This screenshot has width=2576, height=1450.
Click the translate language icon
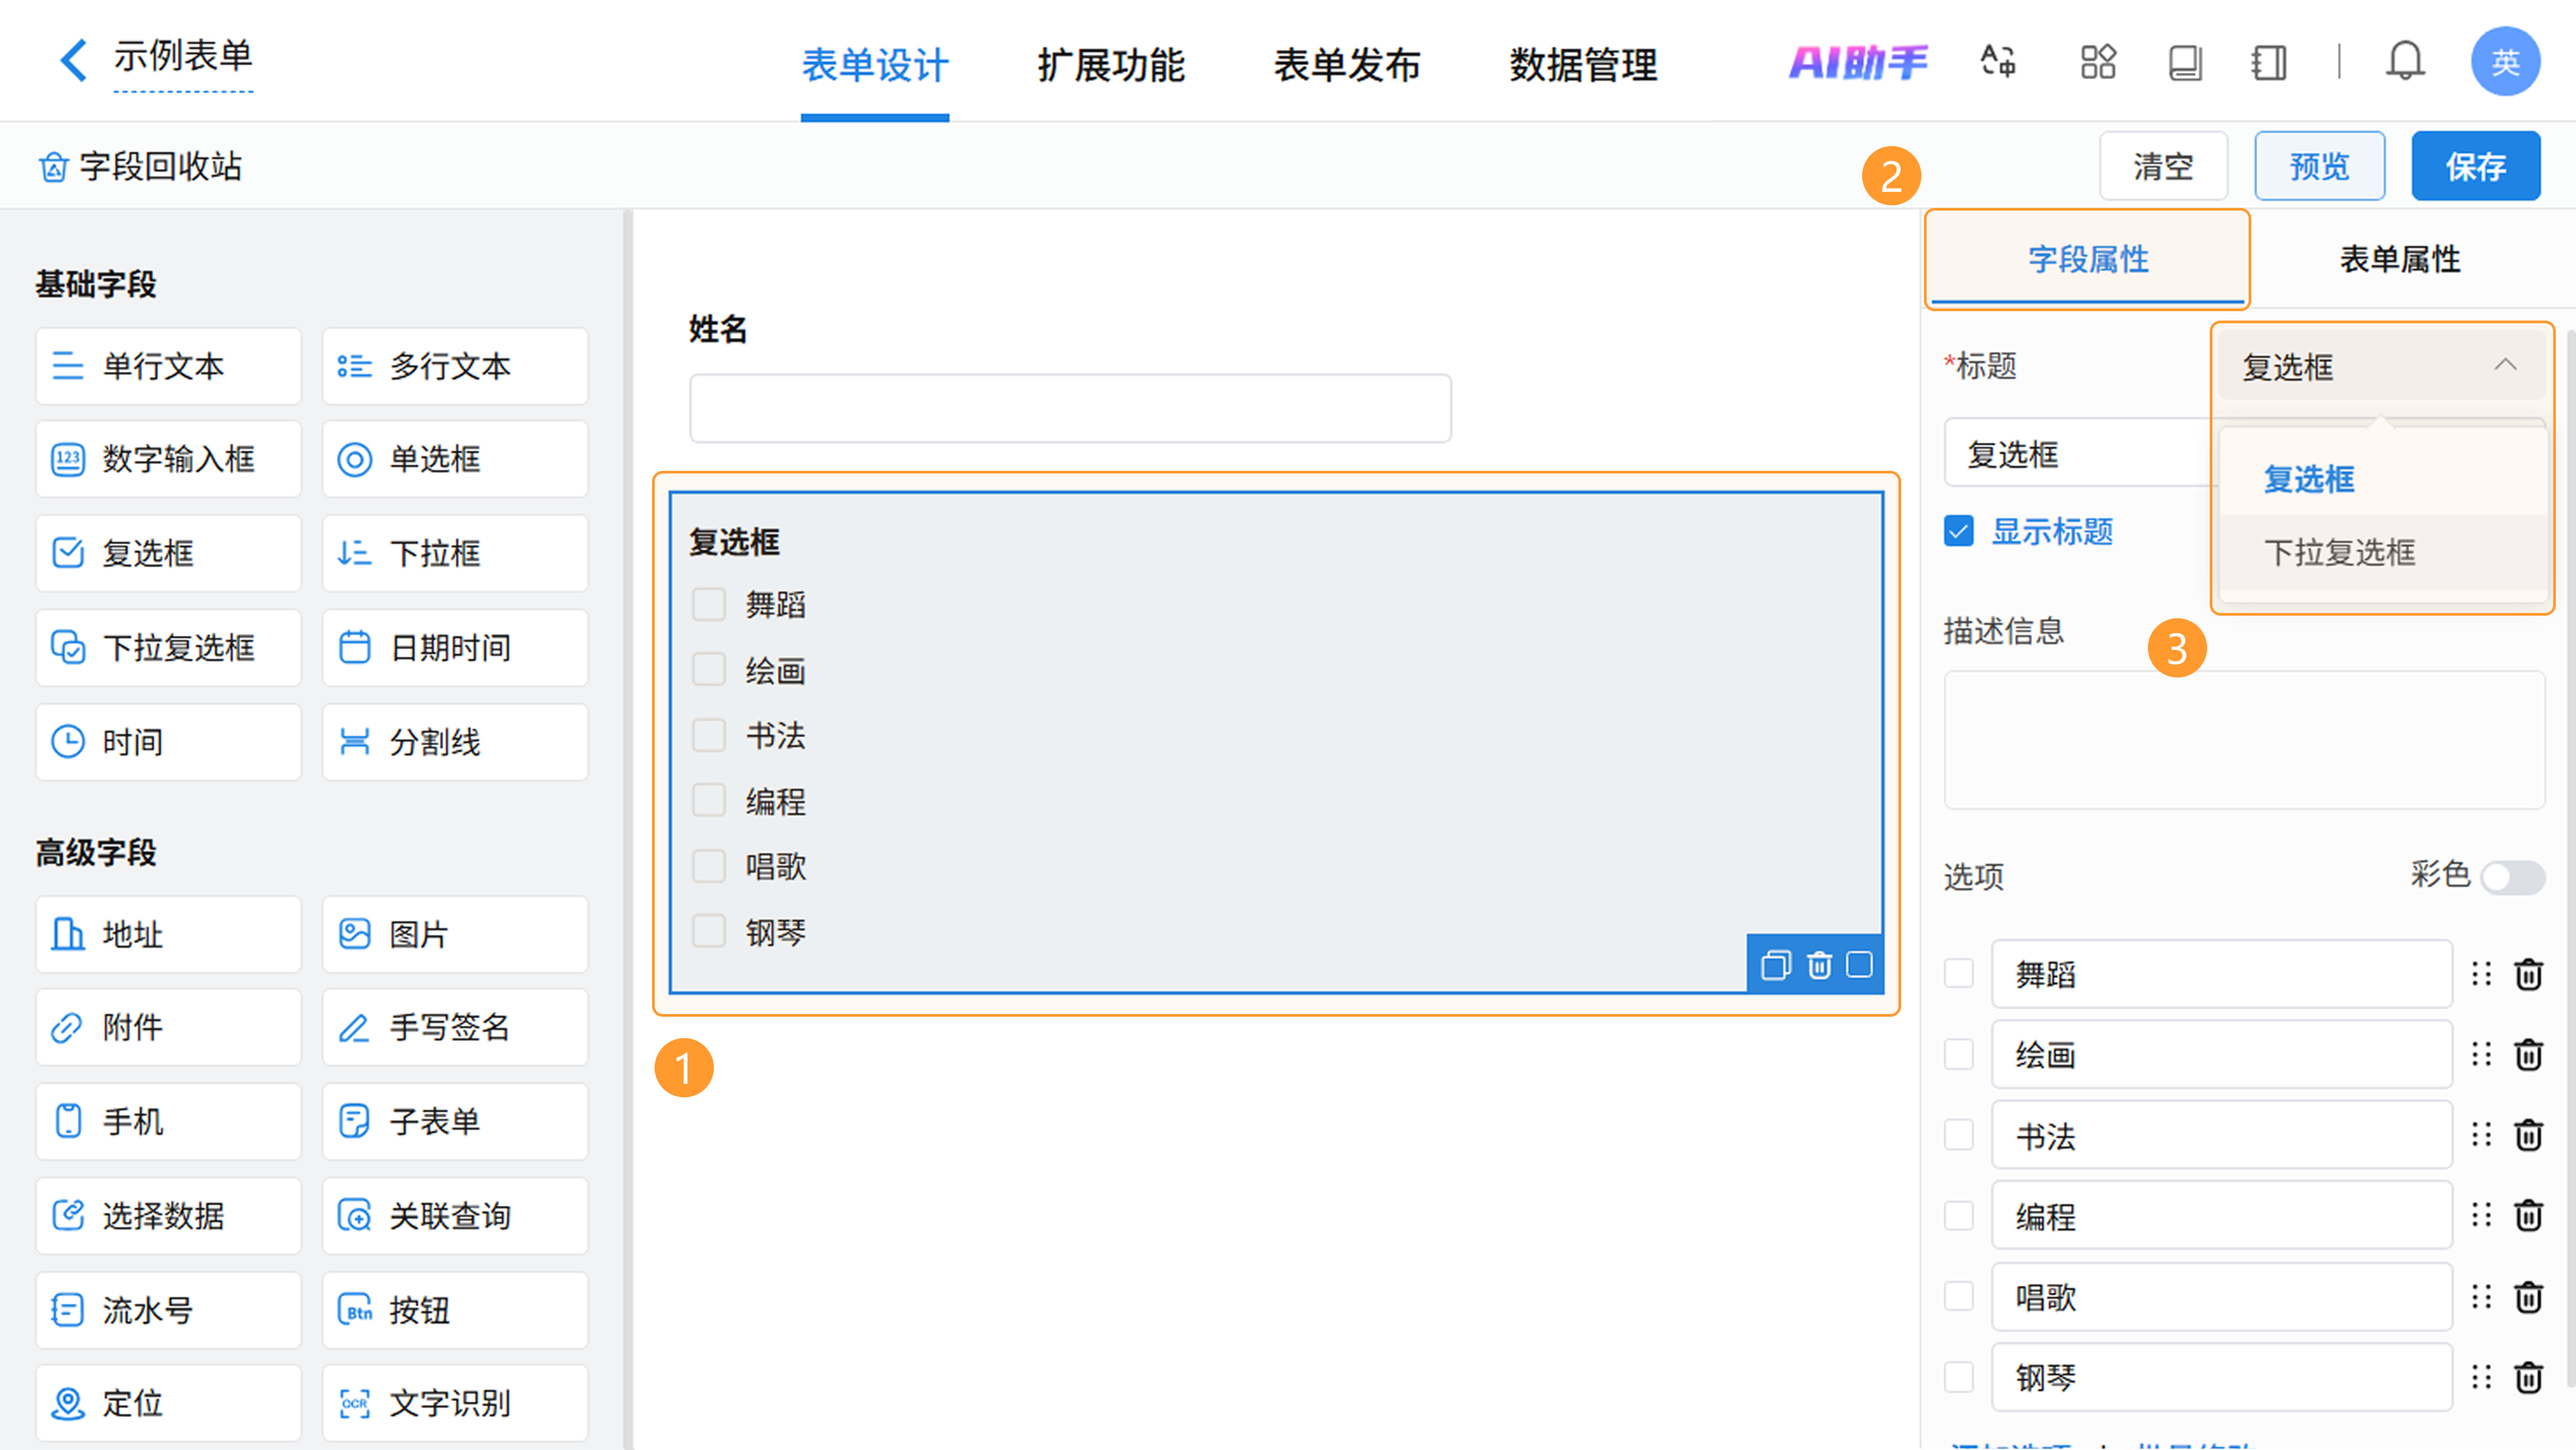(x=1998, y=62)
